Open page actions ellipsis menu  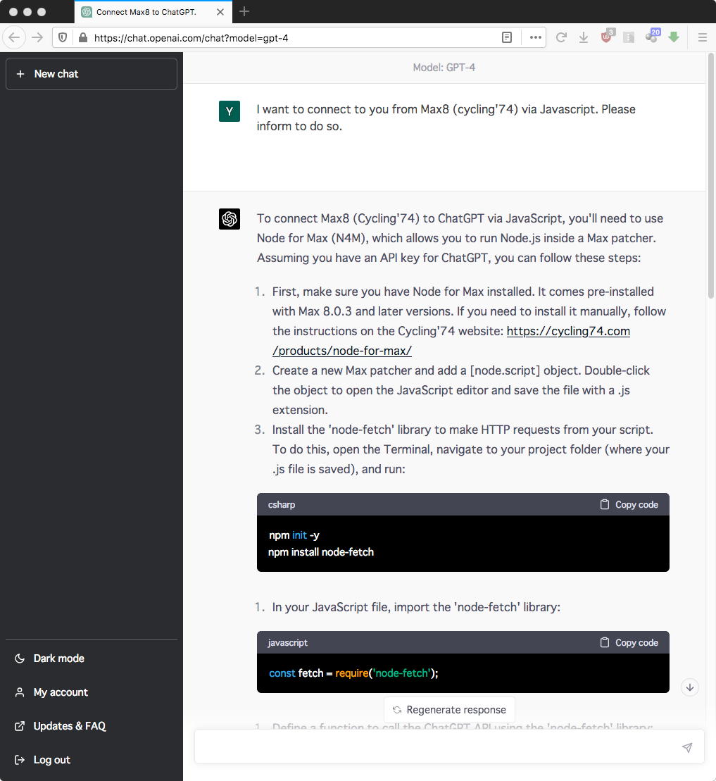click(535, 37)
